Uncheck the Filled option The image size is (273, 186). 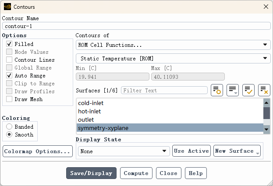coord(9,44)
